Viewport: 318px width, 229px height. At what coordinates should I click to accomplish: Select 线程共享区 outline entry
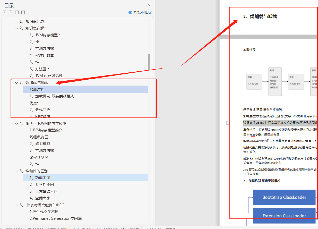tap(39, 157)
